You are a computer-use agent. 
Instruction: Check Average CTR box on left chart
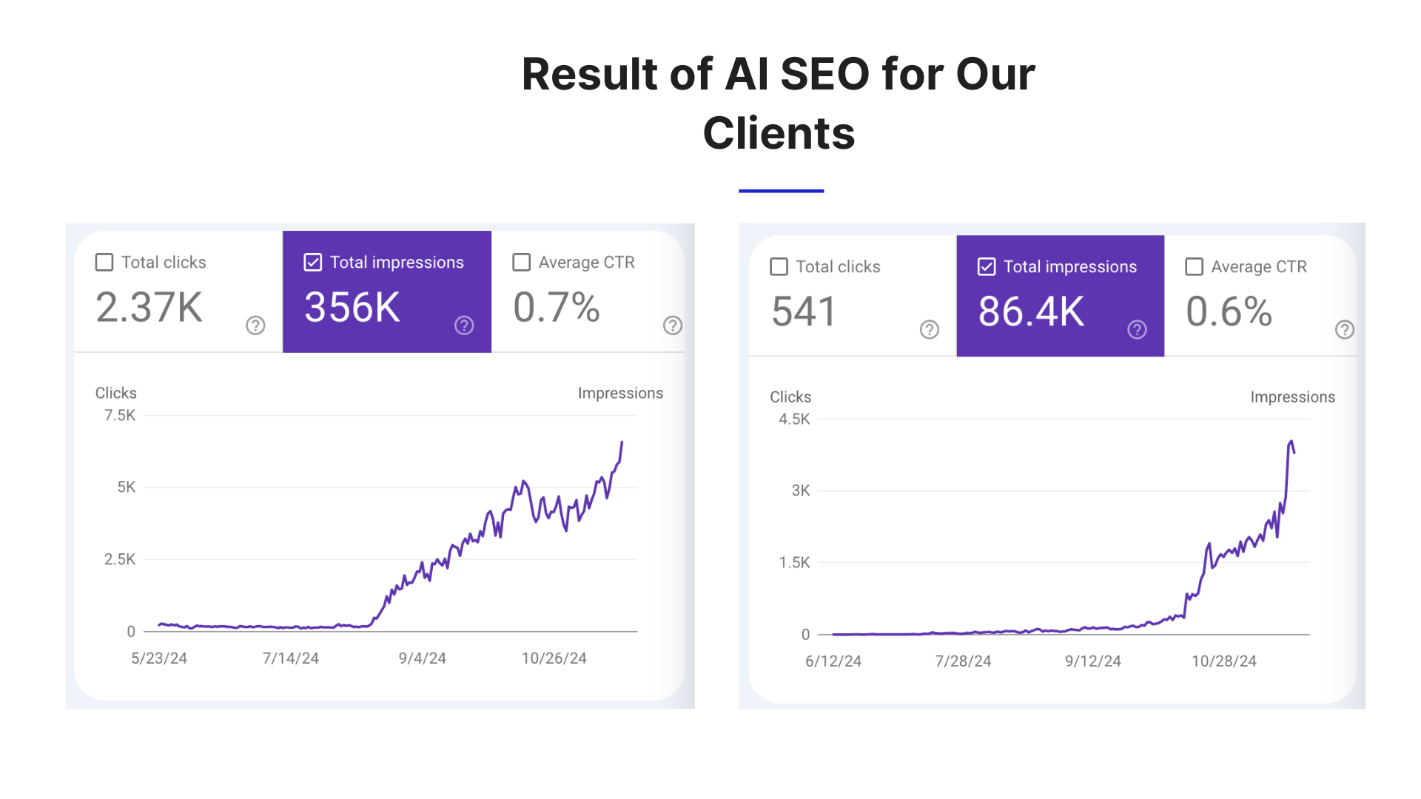click(x=521, y=262)
